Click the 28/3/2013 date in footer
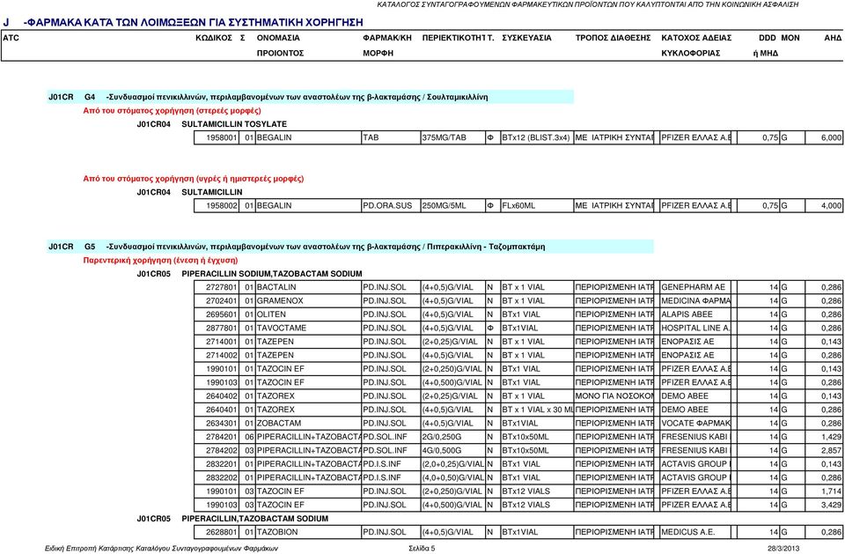 [x=783, y=549]
